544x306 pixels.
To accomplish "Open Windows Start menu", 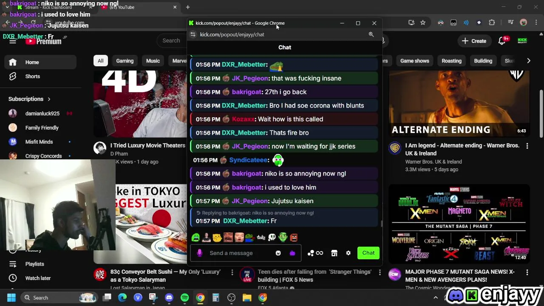I will click(x=11, y=297).
